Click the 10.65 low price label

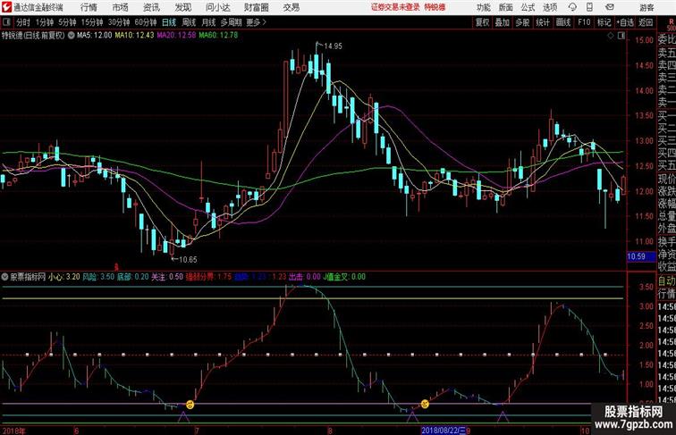click(188, 260)
